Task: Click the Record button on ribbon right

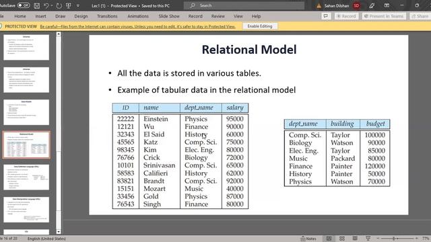Action: [346, 16]
